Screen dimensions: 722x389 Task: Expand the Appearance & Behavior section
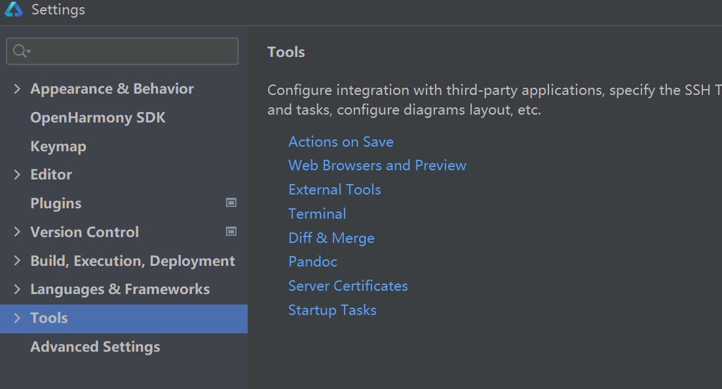click(x=17, y=89)
